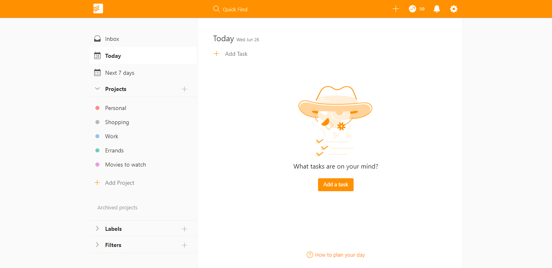Click the Add Task inline link

[236, 54]
